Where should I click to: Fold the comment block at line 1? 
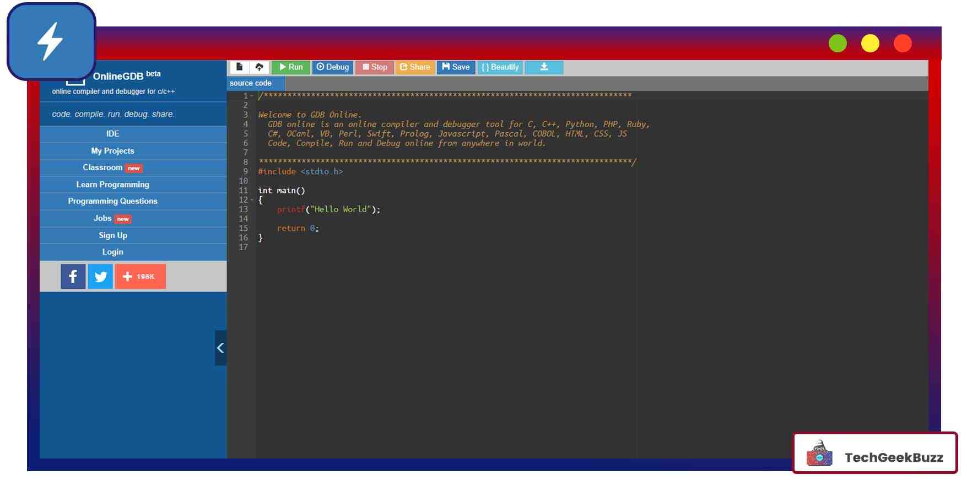point(252,96)
